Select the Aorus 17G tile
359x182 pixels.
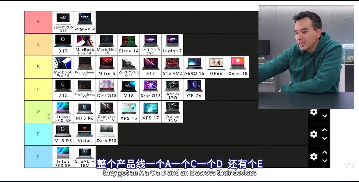[x=172, y=90]
